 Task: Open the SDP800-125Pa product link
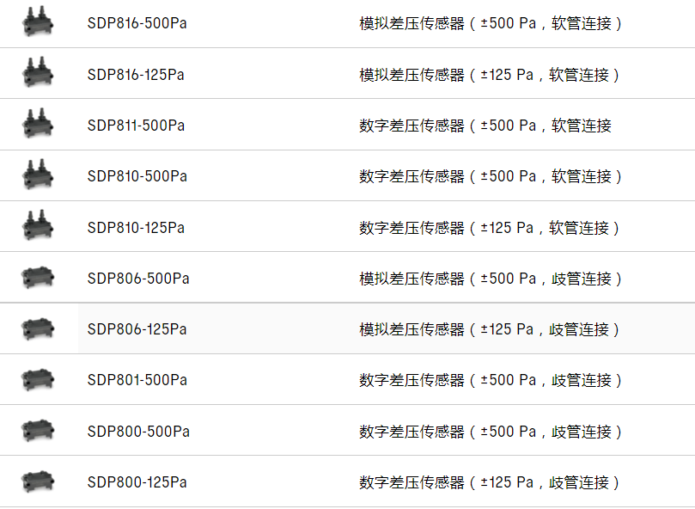pos(137,482)
